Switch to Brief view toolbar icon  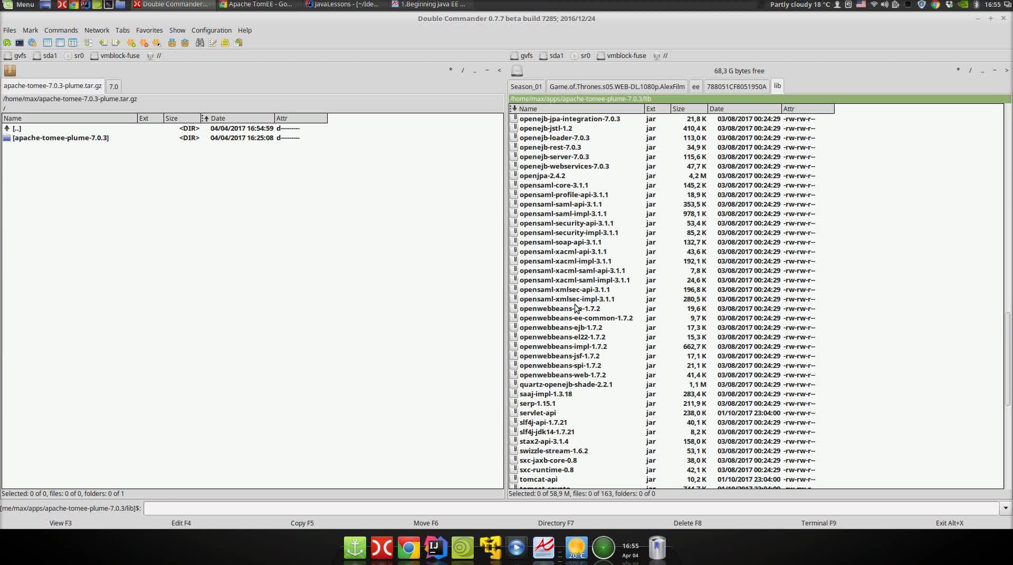point(47,43)
